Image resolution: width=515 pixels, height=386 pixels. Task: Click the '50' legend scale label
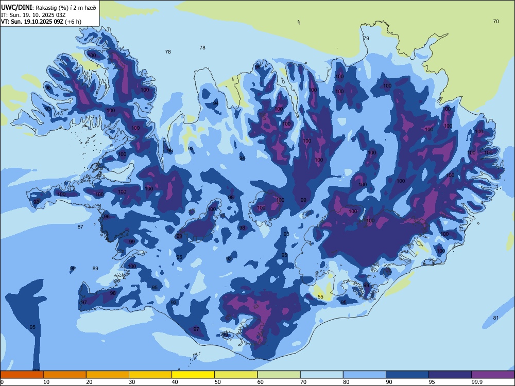tap(218, 382)
